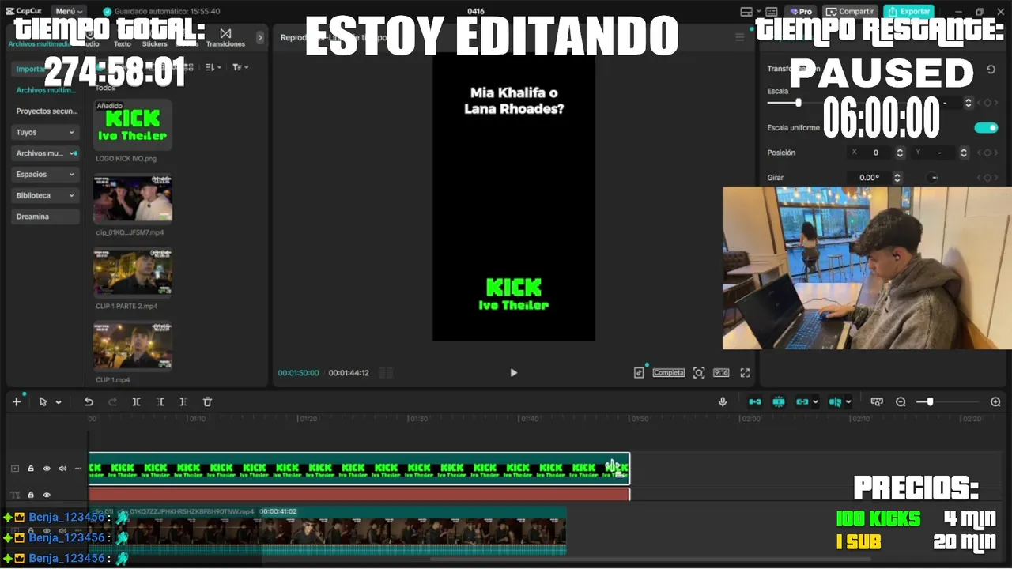The width and height of the screenshot is (1012, 569).
Task: Expand the Tuyos section
Action: 46,132
